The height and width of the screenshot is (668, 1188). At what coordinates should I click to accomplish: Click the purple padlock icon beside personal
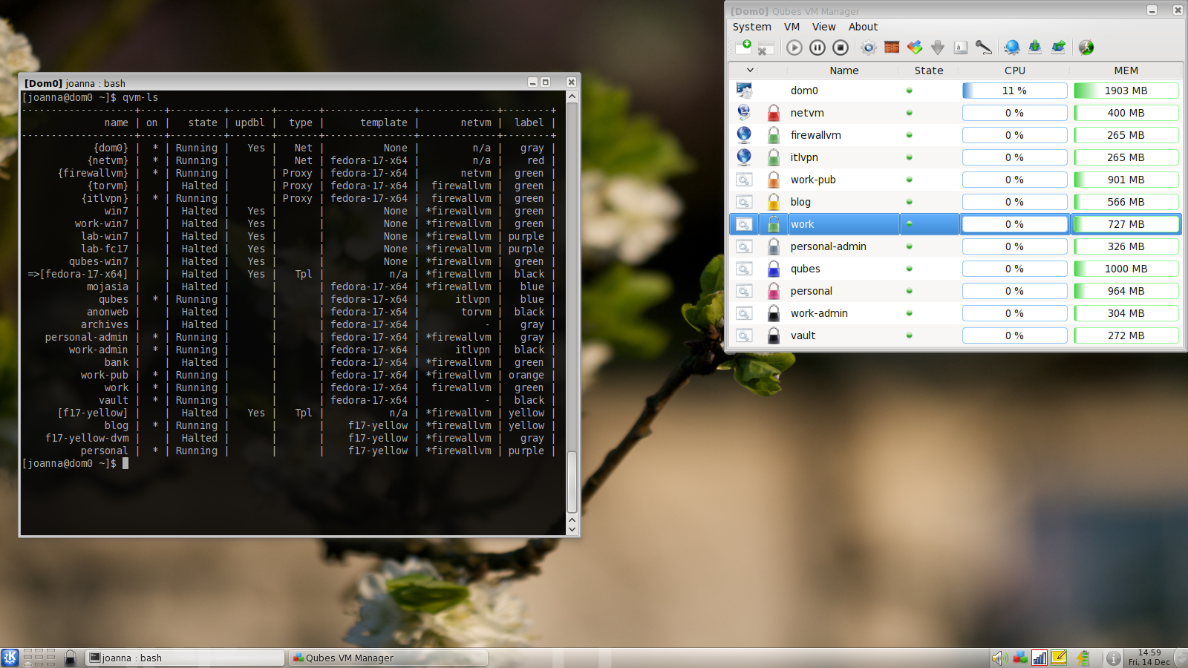(x=773, y=291)
